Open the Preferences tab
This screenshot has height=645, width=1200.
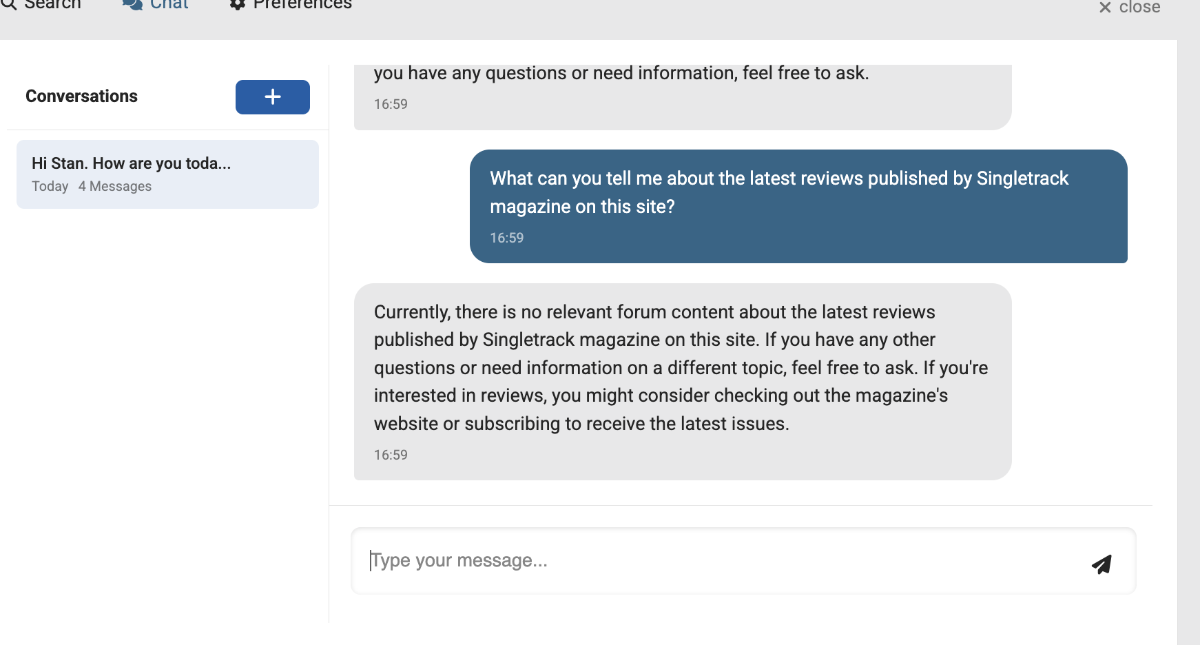302,5
